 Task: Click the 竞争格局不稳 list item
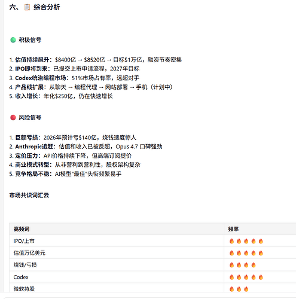(x=65, y=174)
